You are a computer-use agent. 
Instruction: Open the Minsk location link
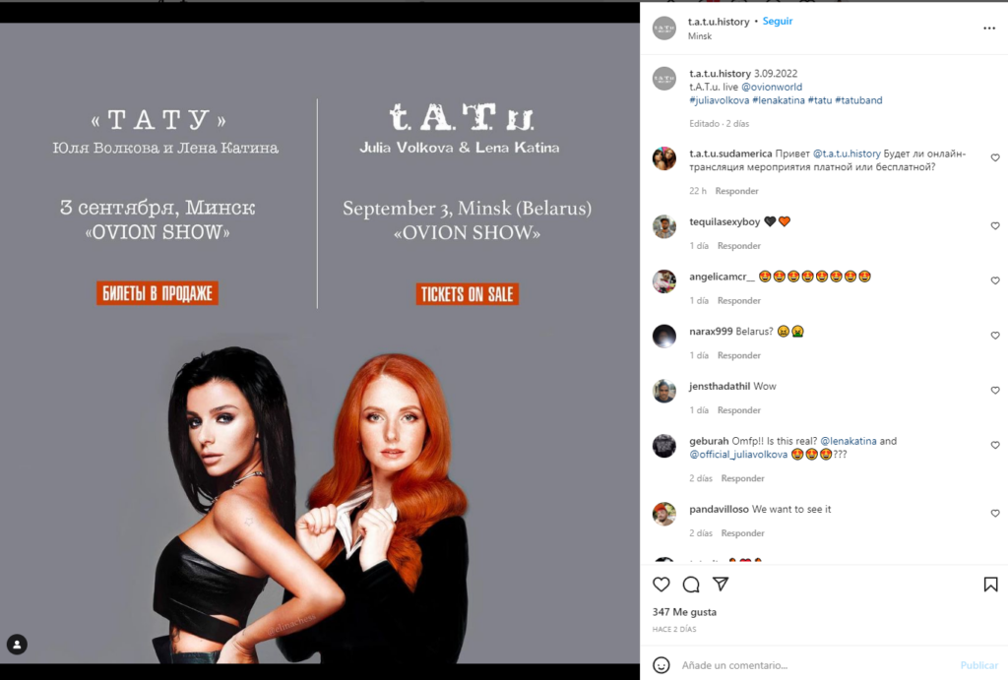pos(700,36)
